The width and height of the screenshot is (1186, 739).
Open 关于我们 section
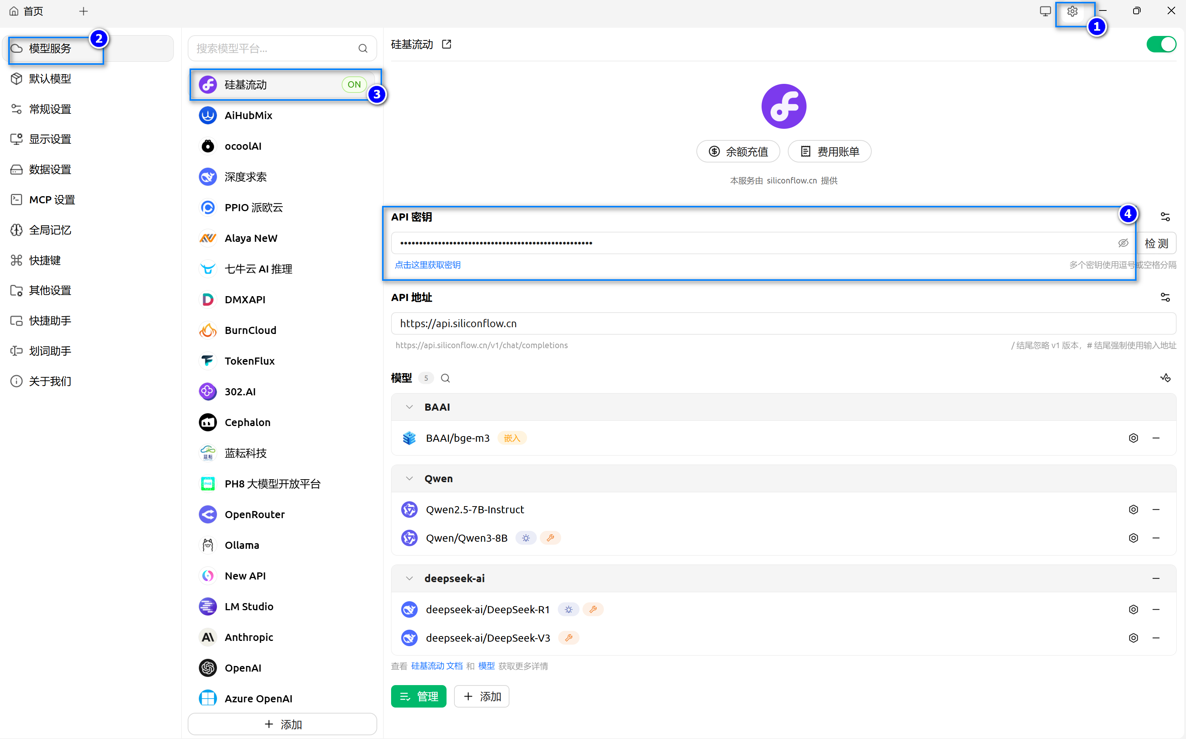pos(88,382)
